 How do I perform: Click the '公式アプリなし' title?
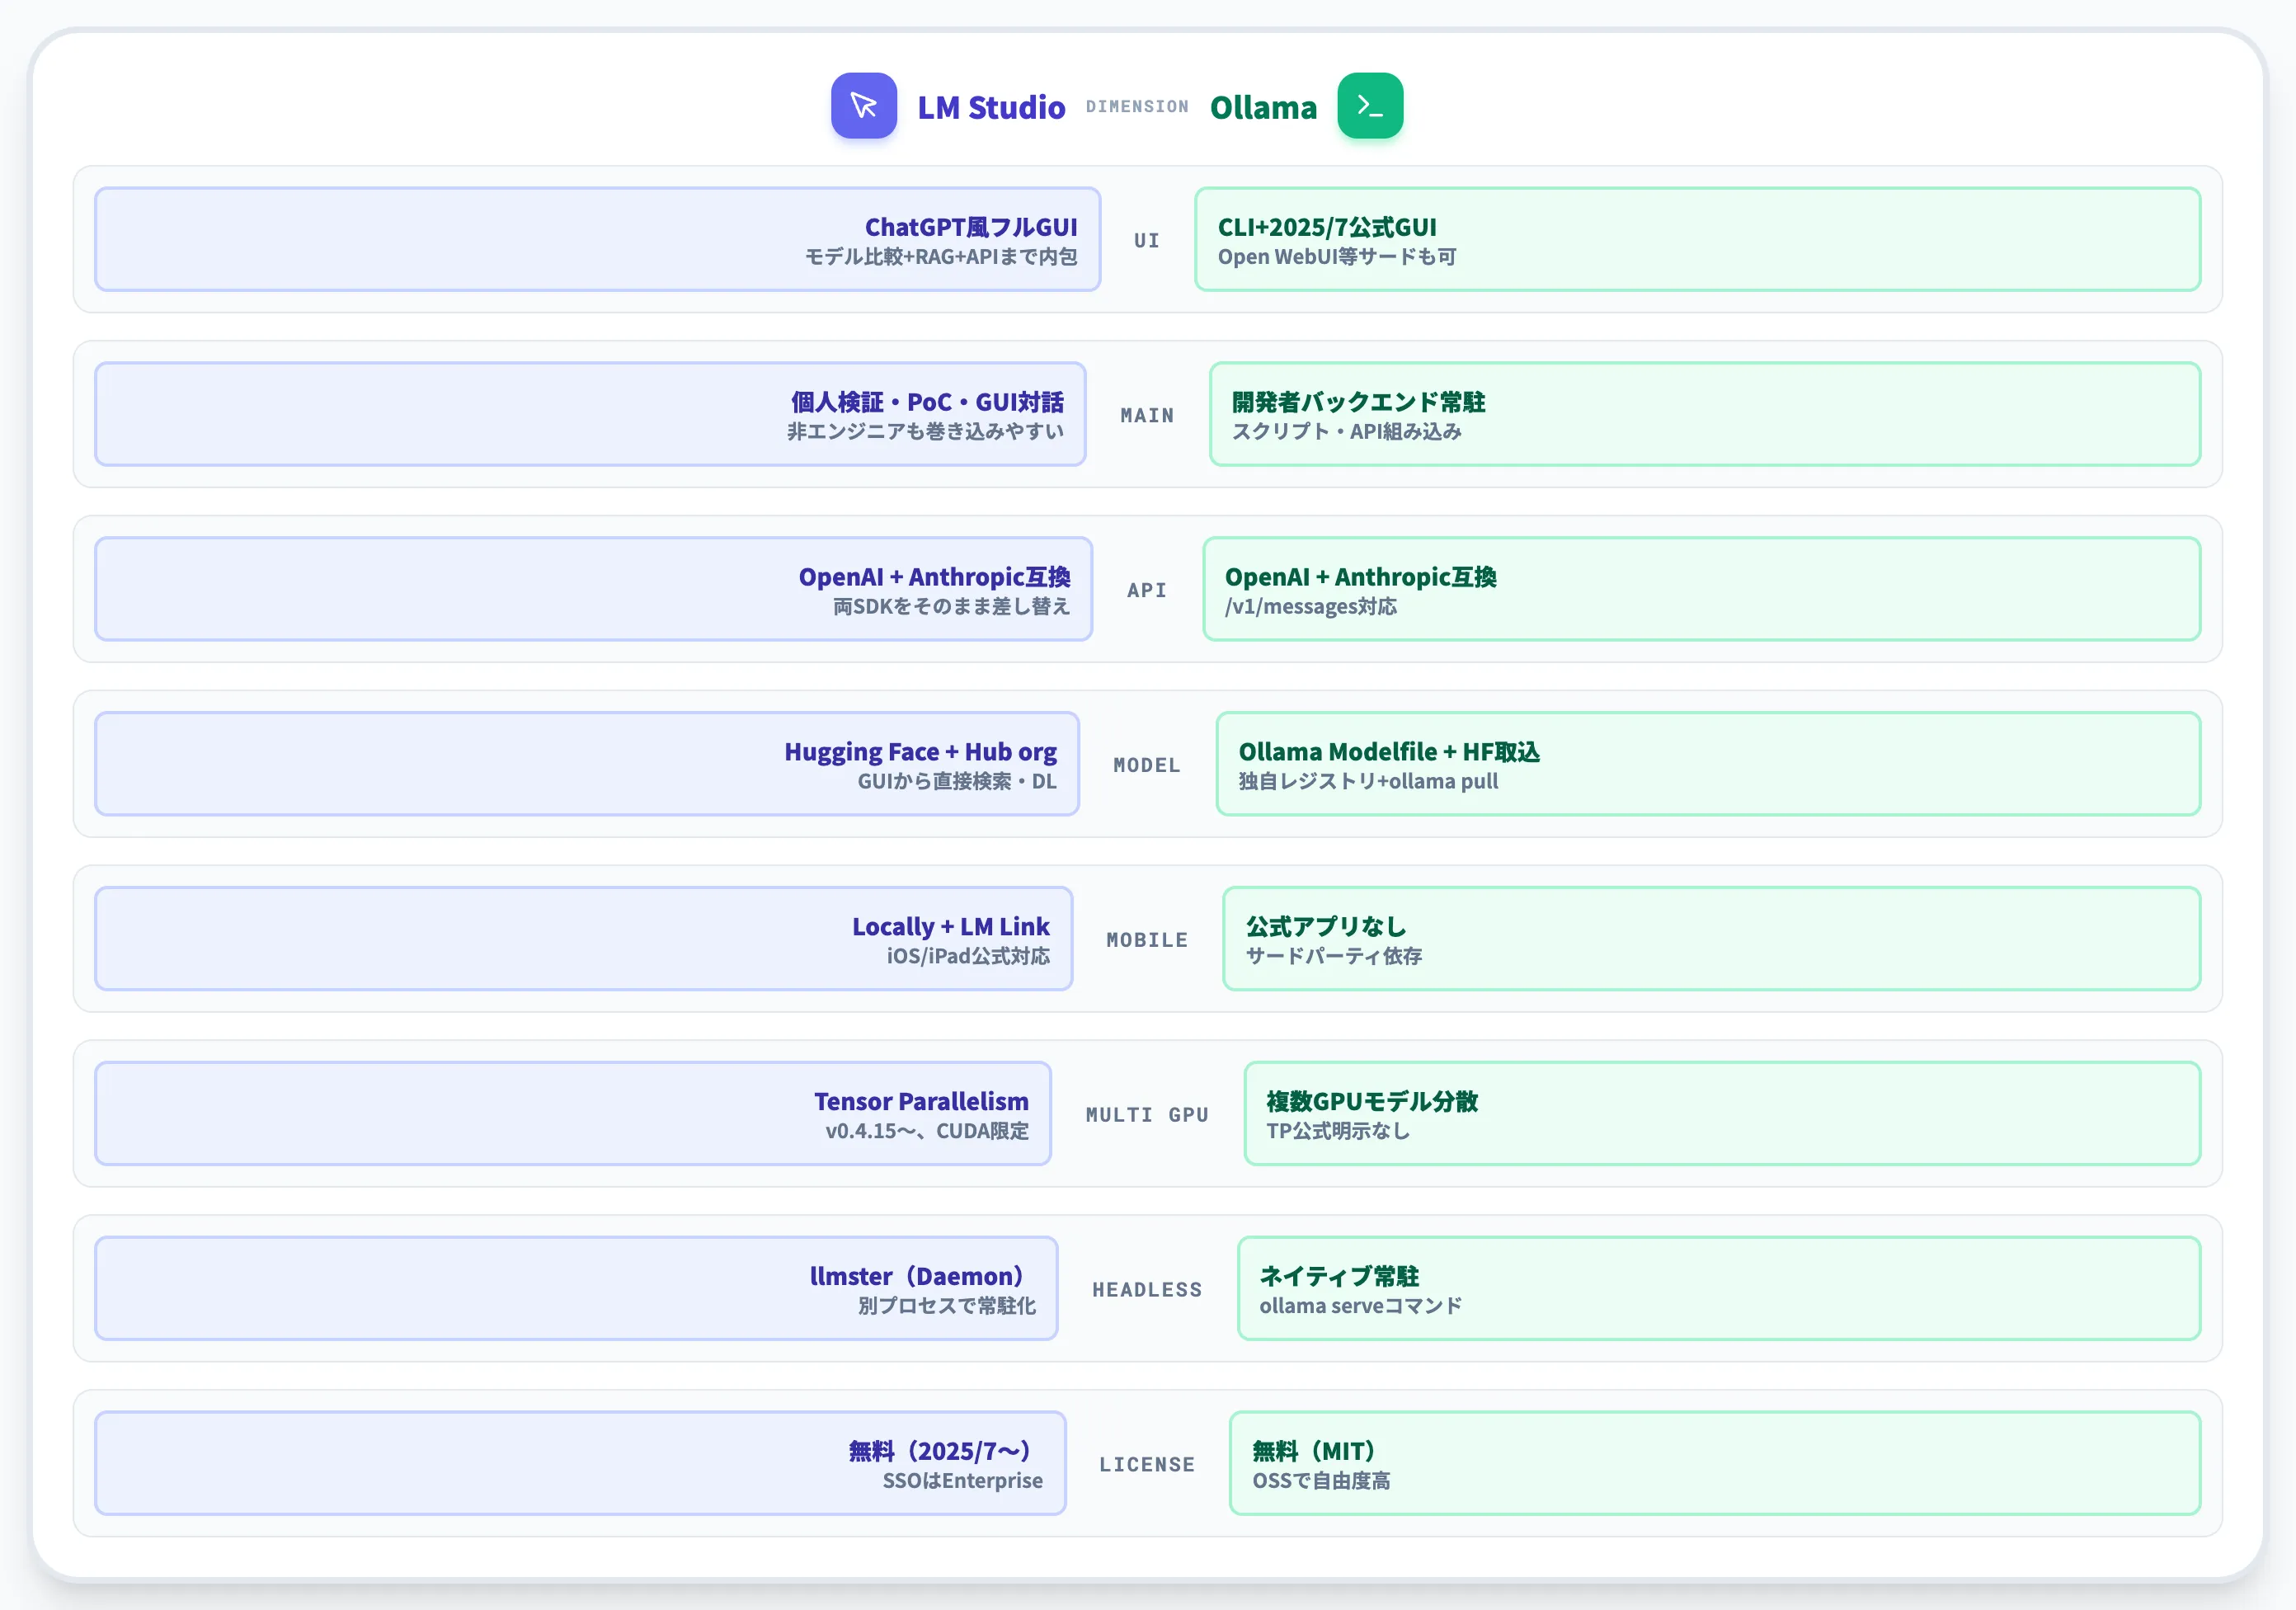1326,927
